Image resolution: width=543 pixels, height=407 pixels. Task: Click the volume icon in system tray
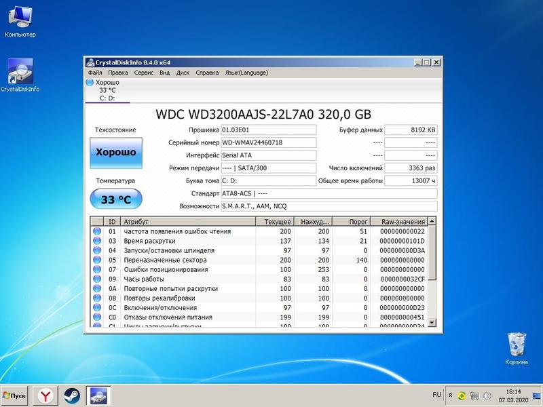(487, 395)
